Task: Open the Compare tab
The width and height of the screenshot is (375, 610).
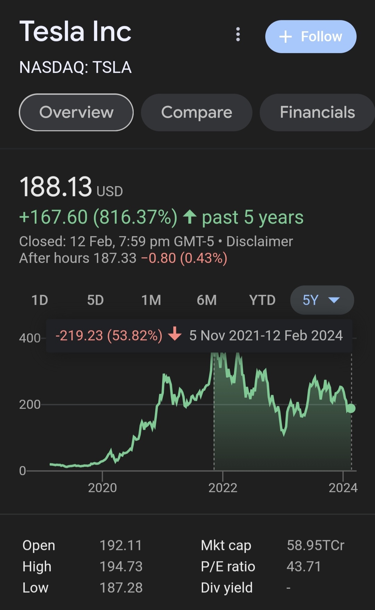Action: click(x=197, y=112)
